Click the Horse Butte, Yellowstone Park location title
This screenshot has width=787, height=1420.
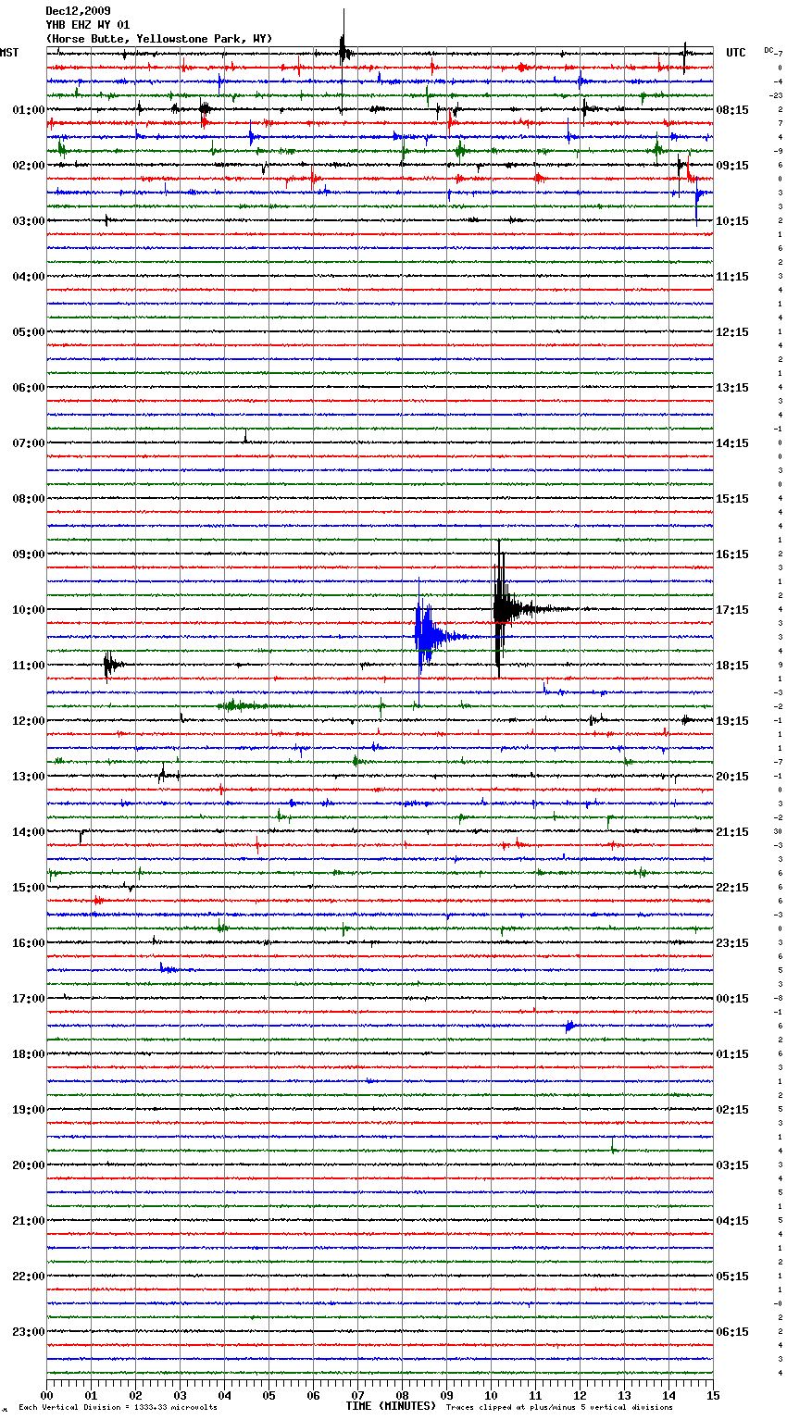click(159, 39)
